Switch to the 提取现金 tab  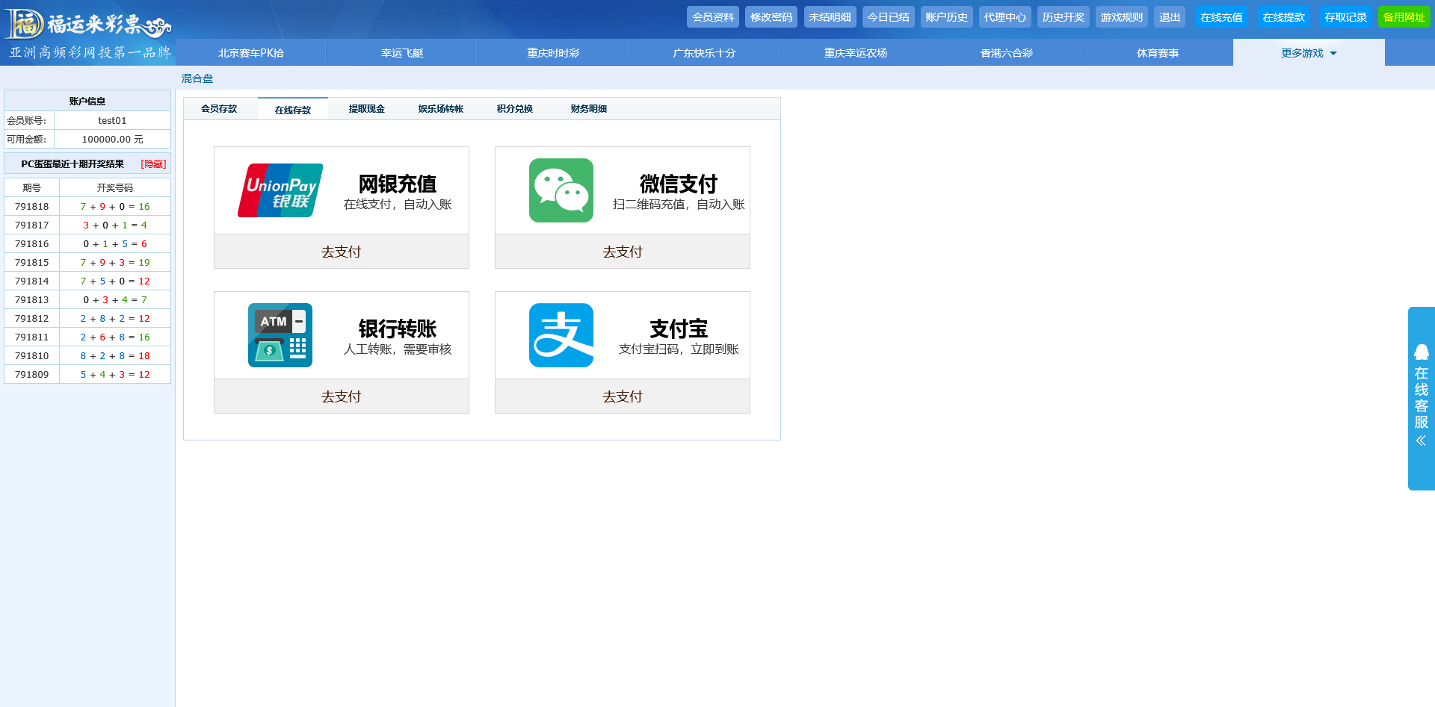click(365, 108)
